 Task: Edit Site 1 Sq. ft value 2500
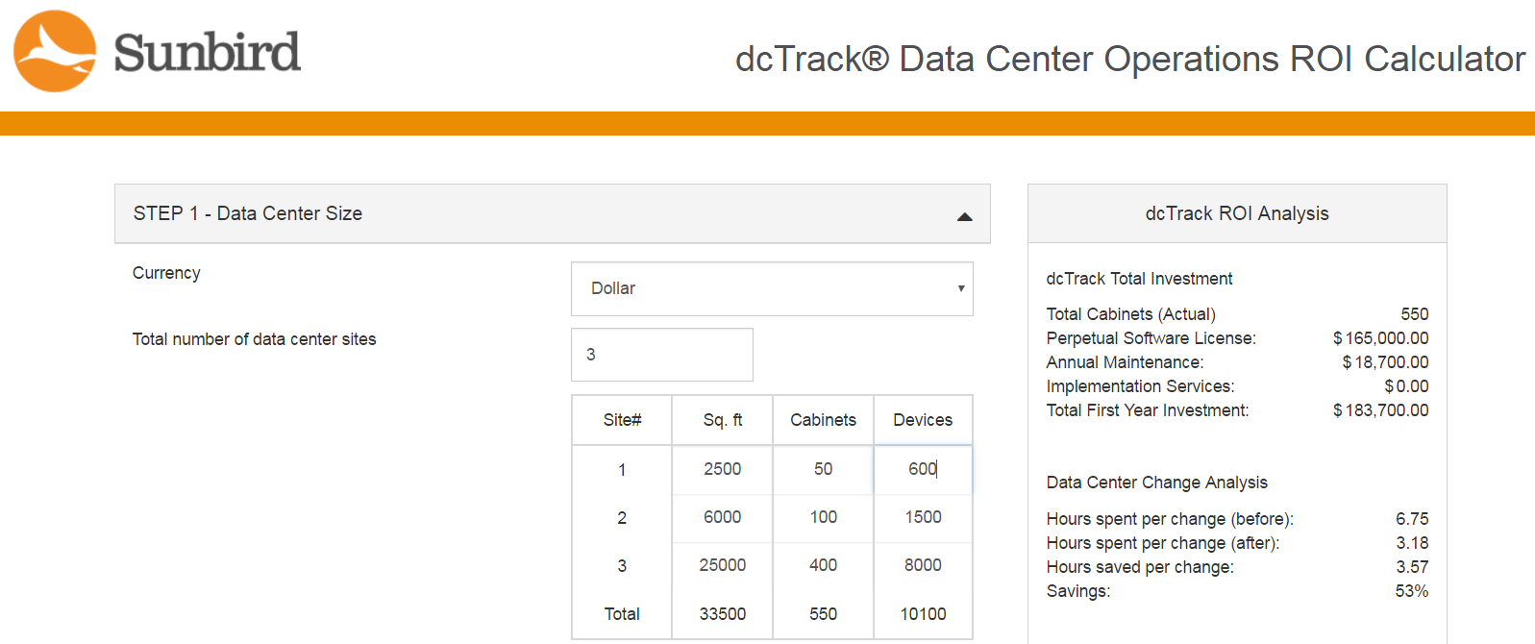tap(723, 469)
